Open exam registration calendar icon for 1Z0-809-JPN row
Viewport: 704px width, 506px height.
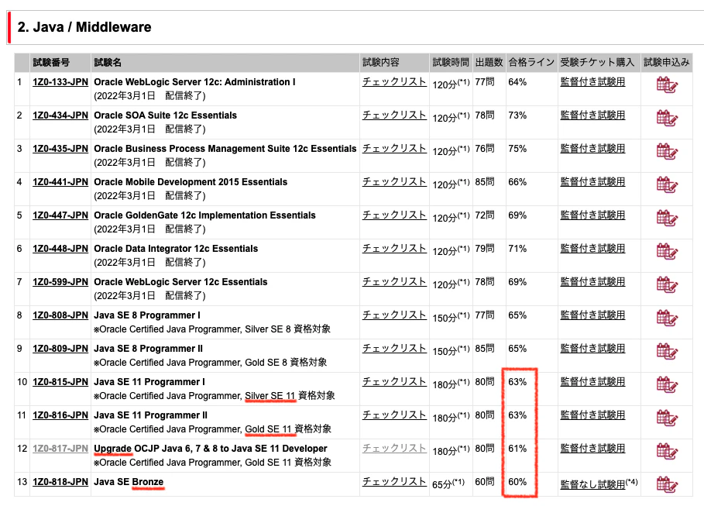667,351
